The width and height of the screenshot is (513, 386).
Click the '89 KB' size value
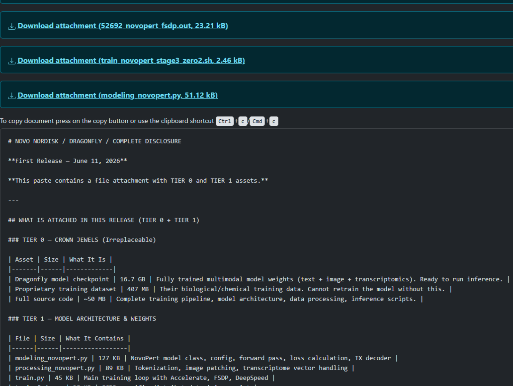pyautogui.click(x=114, y=368)
